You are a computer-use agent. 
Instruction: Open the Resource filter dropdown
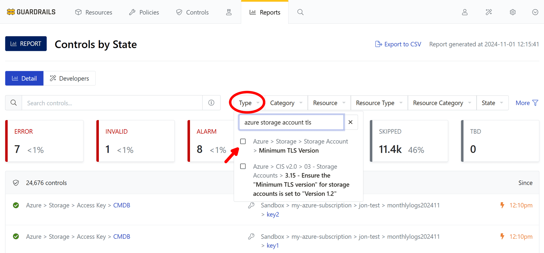tap(329, 103)
